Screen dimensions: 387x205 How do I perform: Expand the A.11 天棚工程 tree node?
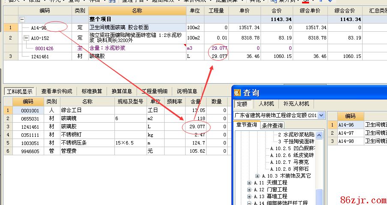click(x=249, y=183)
